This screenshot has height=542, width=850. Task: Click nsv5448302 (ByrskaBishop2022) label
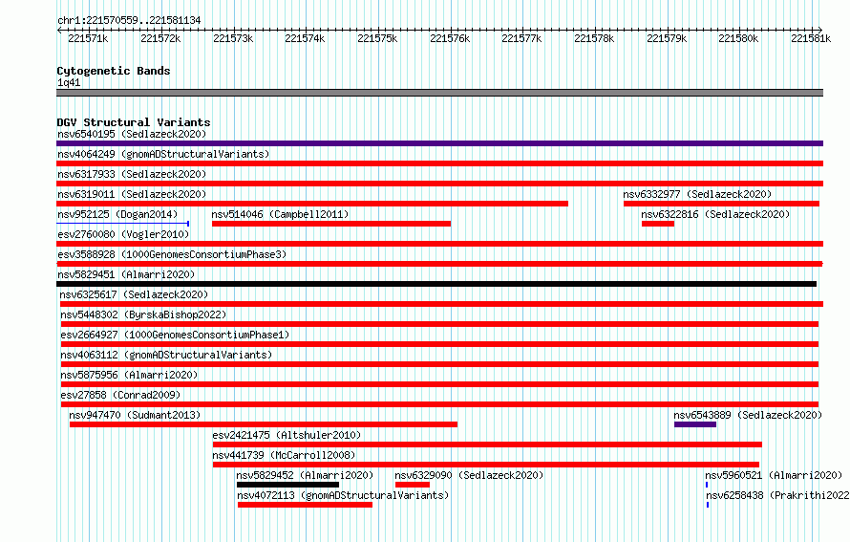[x=143, y=314]
